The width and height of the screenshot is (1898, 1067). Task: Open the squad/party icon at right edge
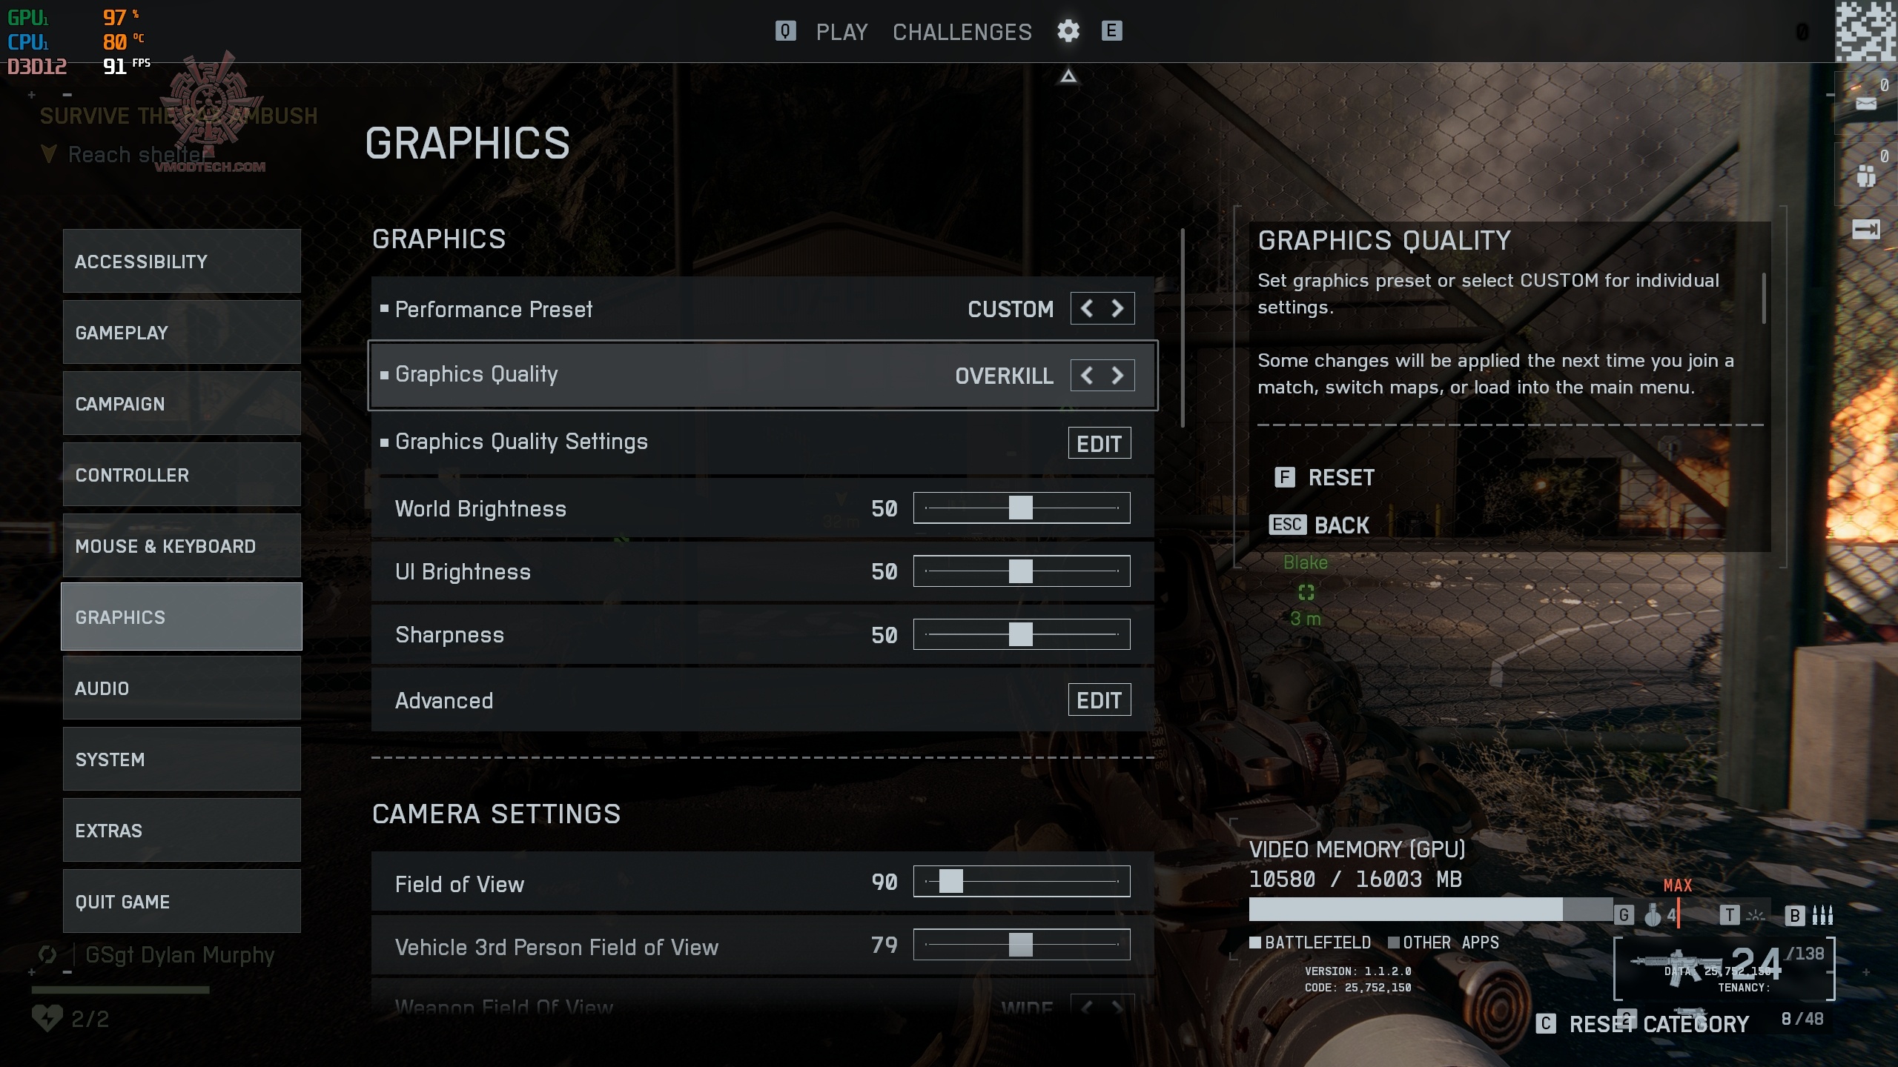(x=1866, y=176)
